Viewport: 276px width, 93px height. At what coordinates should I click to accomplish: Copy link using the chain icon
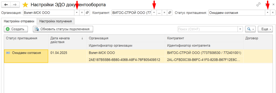(258, 5)
